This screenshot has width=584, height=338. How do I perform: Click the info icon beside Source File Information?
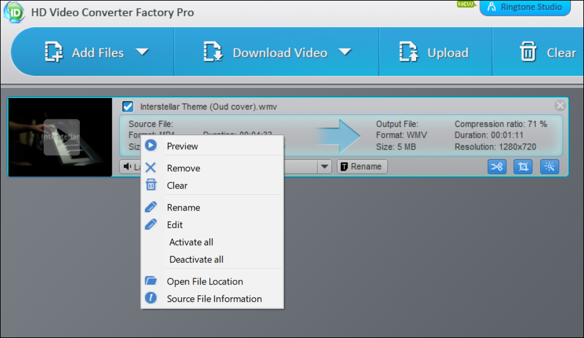click(151, 298)
